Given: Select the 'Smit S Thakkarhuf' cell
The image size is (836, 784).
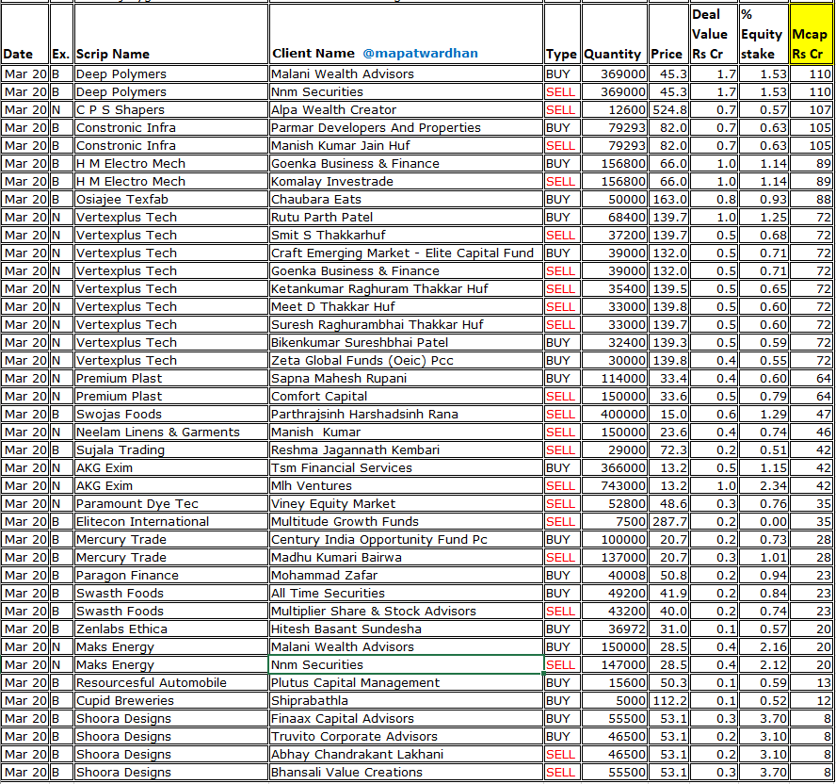Looking at the screenshot, I should [406, 236].
